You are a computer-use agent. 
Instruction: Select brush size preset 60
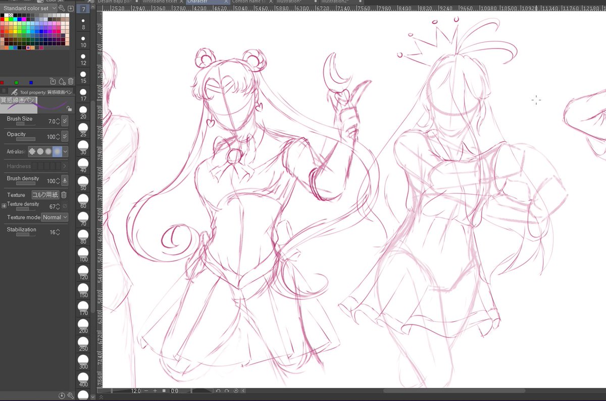(83, 202)
